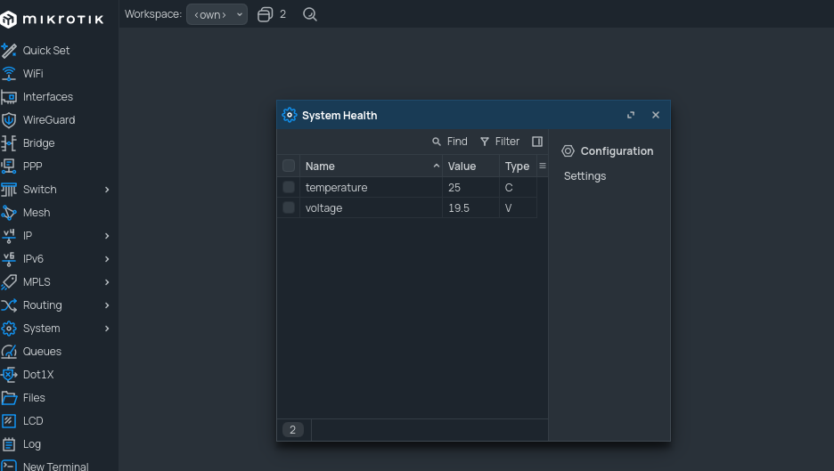Expand the Routing submenu arrow
The height and width of the screenshot is (471, 834).
(107, 305)
